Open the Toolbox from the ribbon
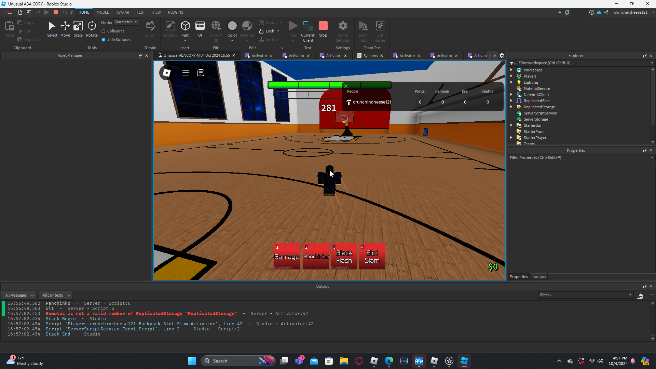Screen dimensions: 656x369 tap(170, 29)
